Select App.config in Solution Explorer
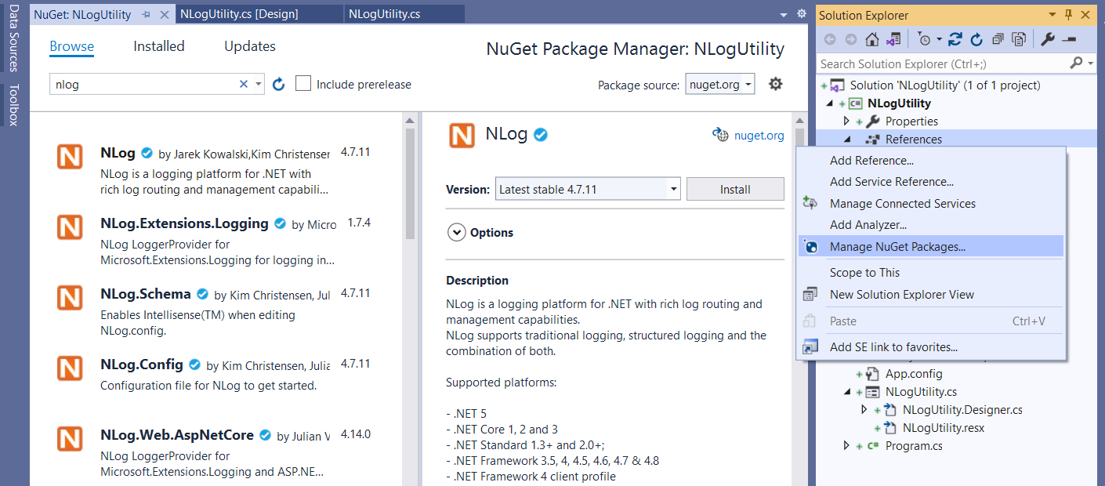This screenshot has height=486, width=1105. (914, 373)
